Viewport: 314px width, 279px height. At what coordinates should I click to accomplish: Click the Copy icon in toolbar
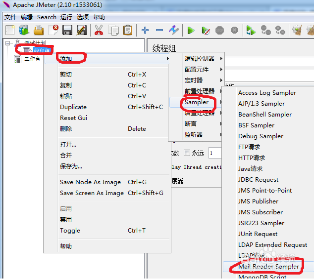click(113, 30)
